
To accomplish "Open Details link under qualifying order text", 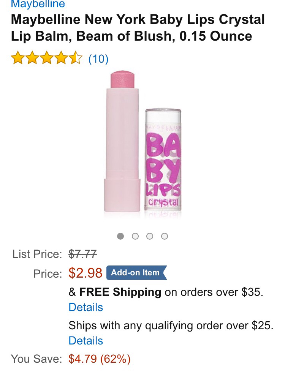I will 86,341.
